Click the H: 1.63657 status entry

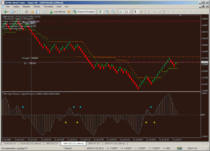pos(126,148)
